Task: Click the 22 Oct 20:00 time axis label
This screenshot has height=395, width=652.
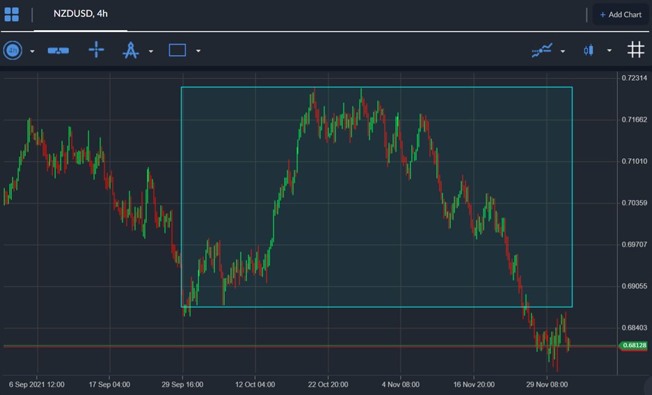Action: (328, 385)
